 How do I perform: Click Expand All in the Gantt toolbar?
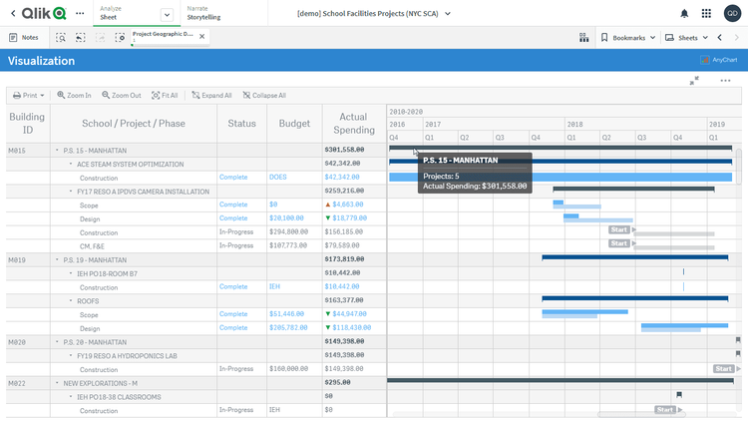(211, 96)
